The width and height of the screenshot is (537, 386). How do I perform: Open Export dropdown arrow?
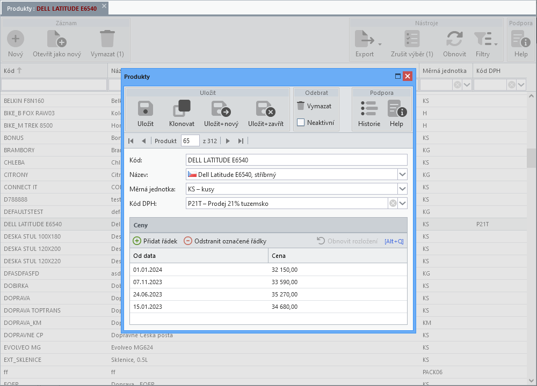point(380,44)
